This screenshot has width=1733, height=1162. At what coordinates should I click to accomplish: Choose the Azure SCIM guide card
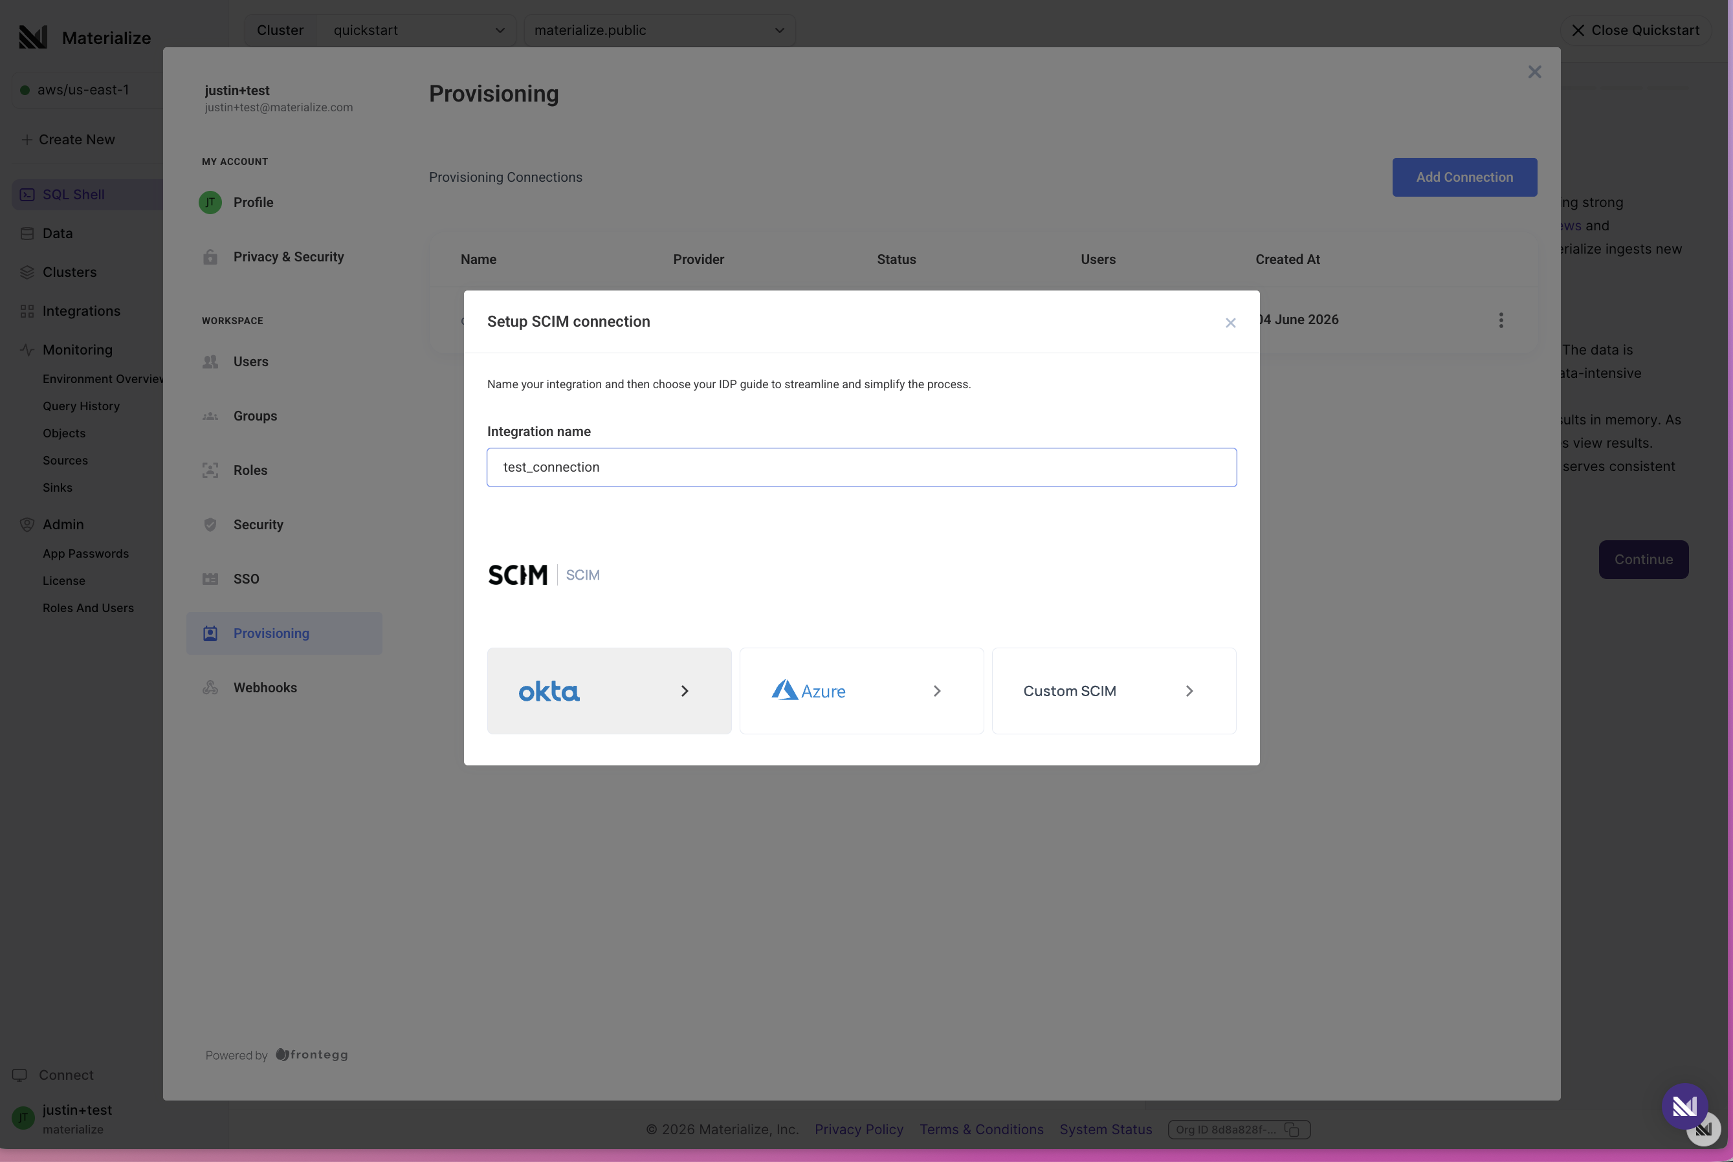(861, 691)
